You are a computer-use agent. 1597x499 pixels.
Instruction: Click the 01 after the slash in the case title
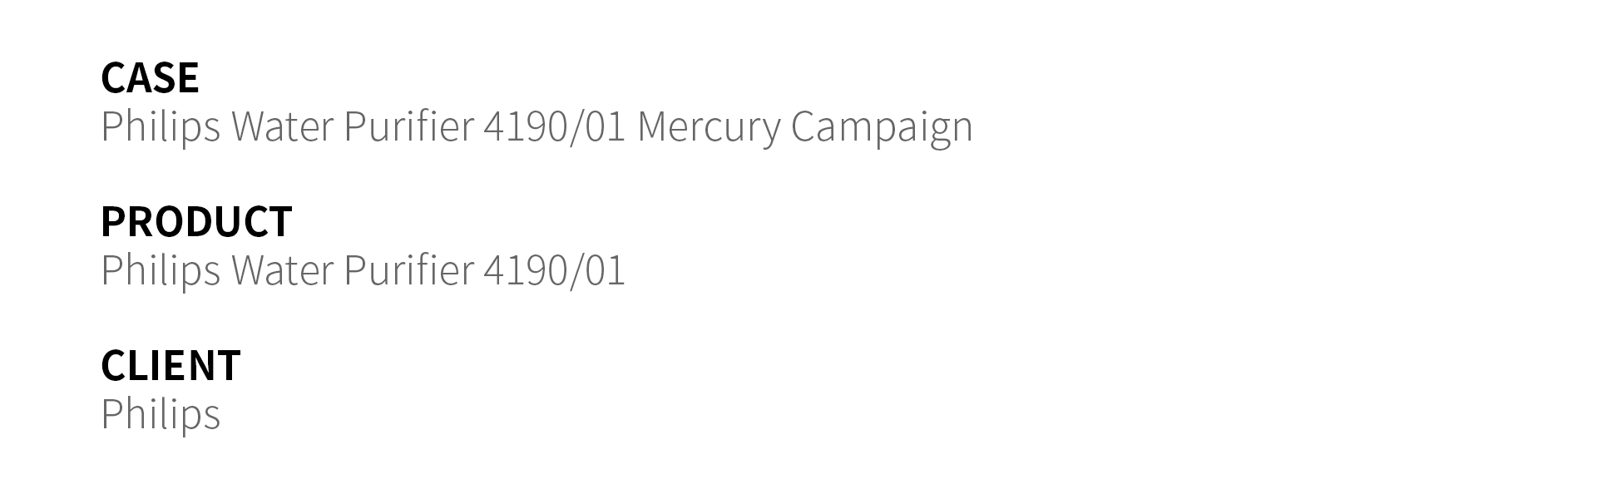click(606, 126)
